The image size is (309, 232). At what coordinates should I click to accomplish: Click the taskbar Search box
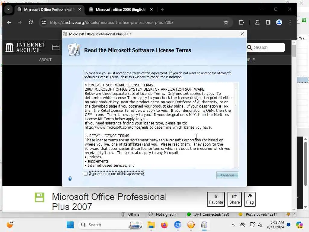(111, 225)
